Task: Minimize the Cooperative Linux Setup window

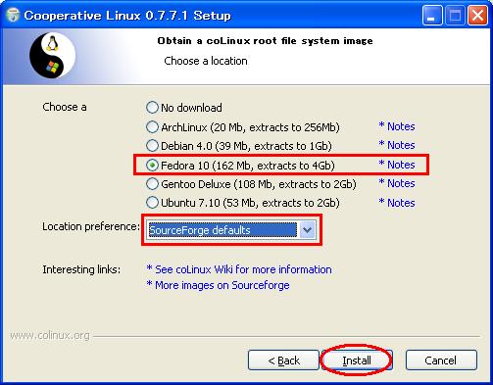Action: tap(432, 16)
